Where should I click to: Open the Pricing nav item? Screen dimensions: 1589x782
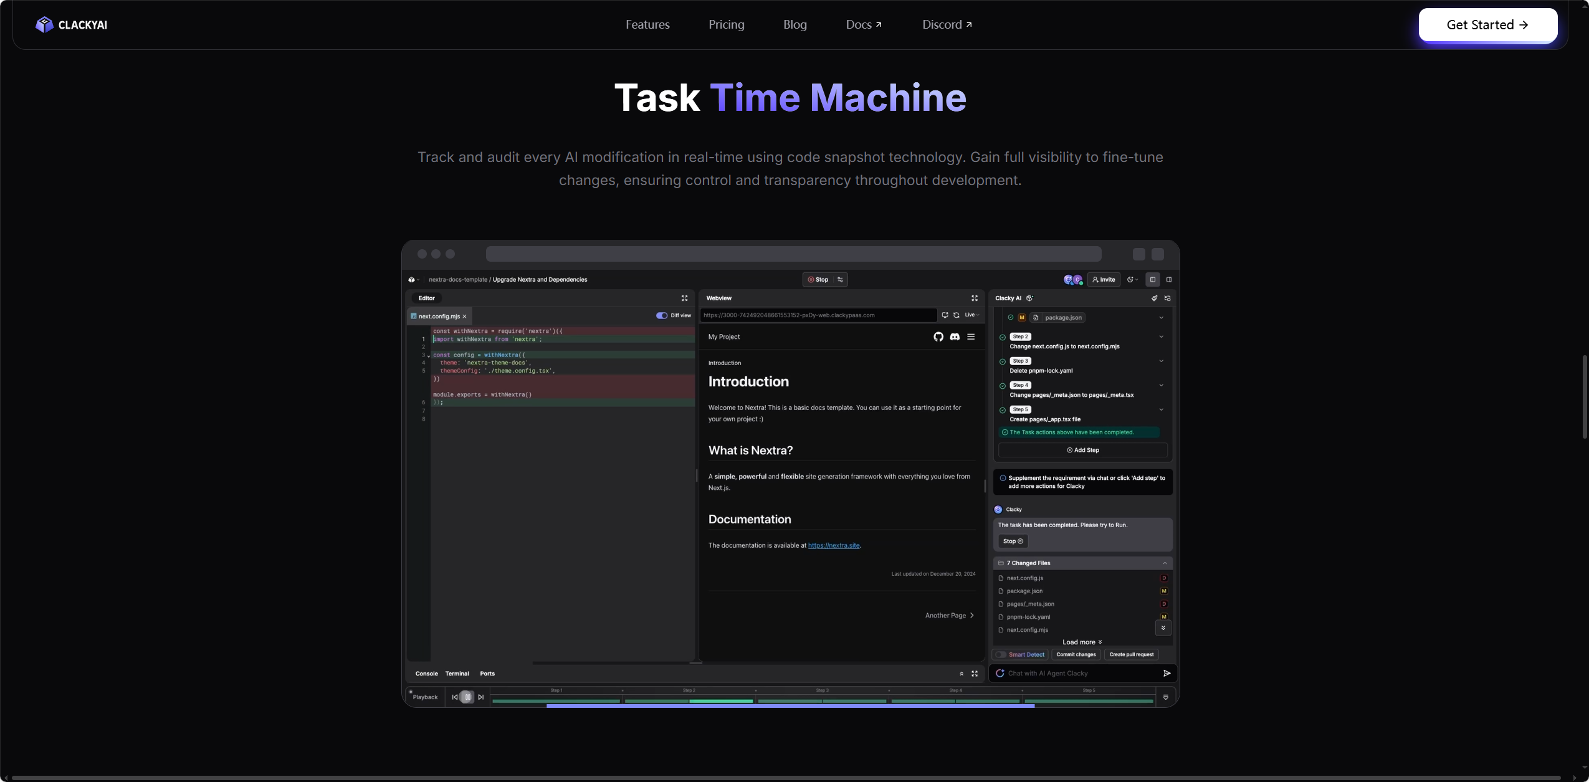click(727, 24)
